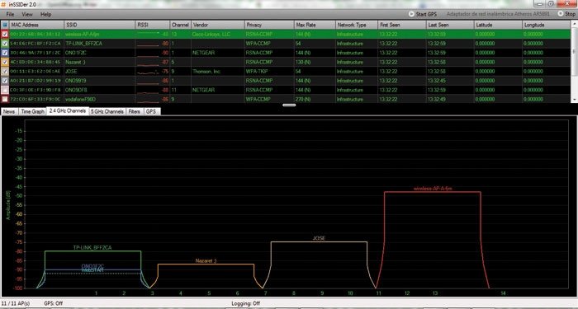Open the Help menu
The height and width of the screenshot is (309, 578).
(x=46, y=14)
